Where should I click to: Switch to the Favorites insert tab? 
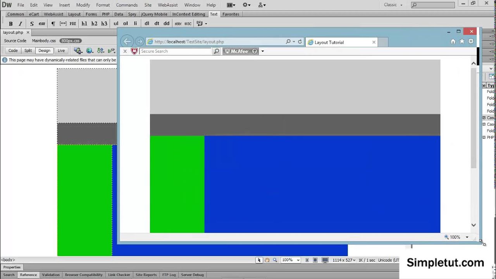tap(231, 14)
